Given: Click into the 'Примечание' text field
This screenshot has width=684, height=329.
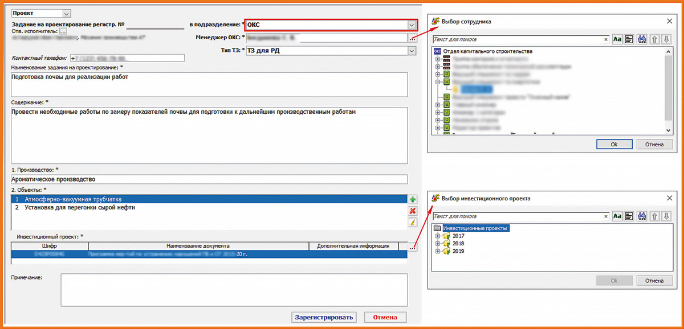Looking at the screenshot, I should [234, 289].
